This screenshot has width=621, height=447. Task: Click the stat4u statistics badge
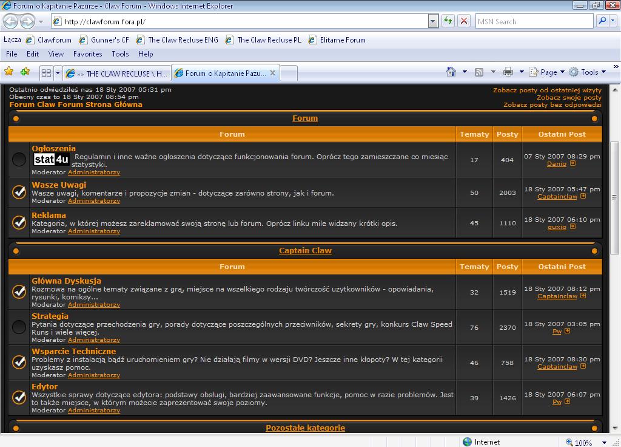(52, 160)
